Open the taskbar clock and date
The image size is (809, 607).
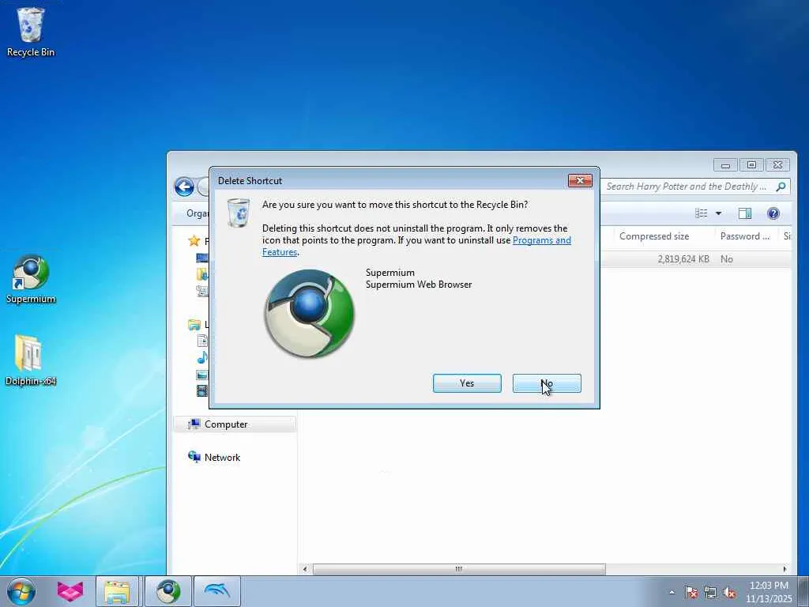point(768,592)
